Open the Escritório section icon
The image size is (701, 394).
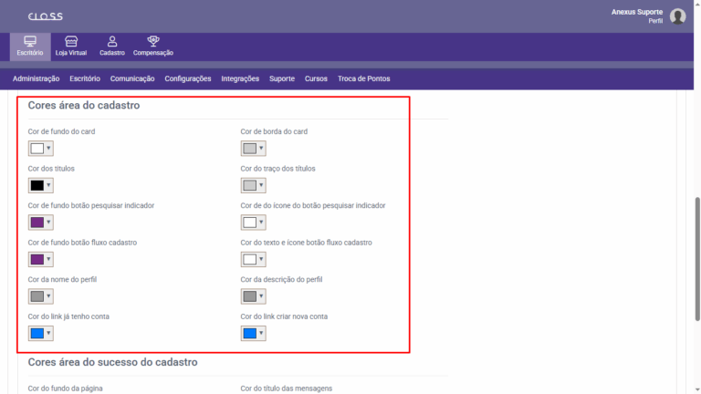click(x=29, y=42)
